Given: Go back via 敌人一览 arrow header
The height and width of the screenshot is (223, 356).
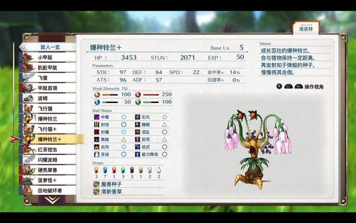Looking at the screenshot, I should [47, 47].
